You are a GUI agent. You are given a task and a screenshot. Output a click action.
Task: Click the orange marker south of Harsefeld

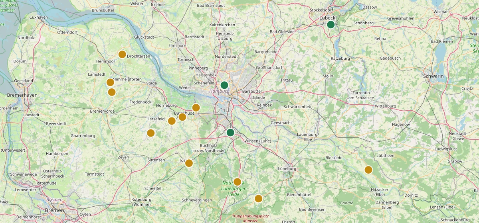[150, 133]
